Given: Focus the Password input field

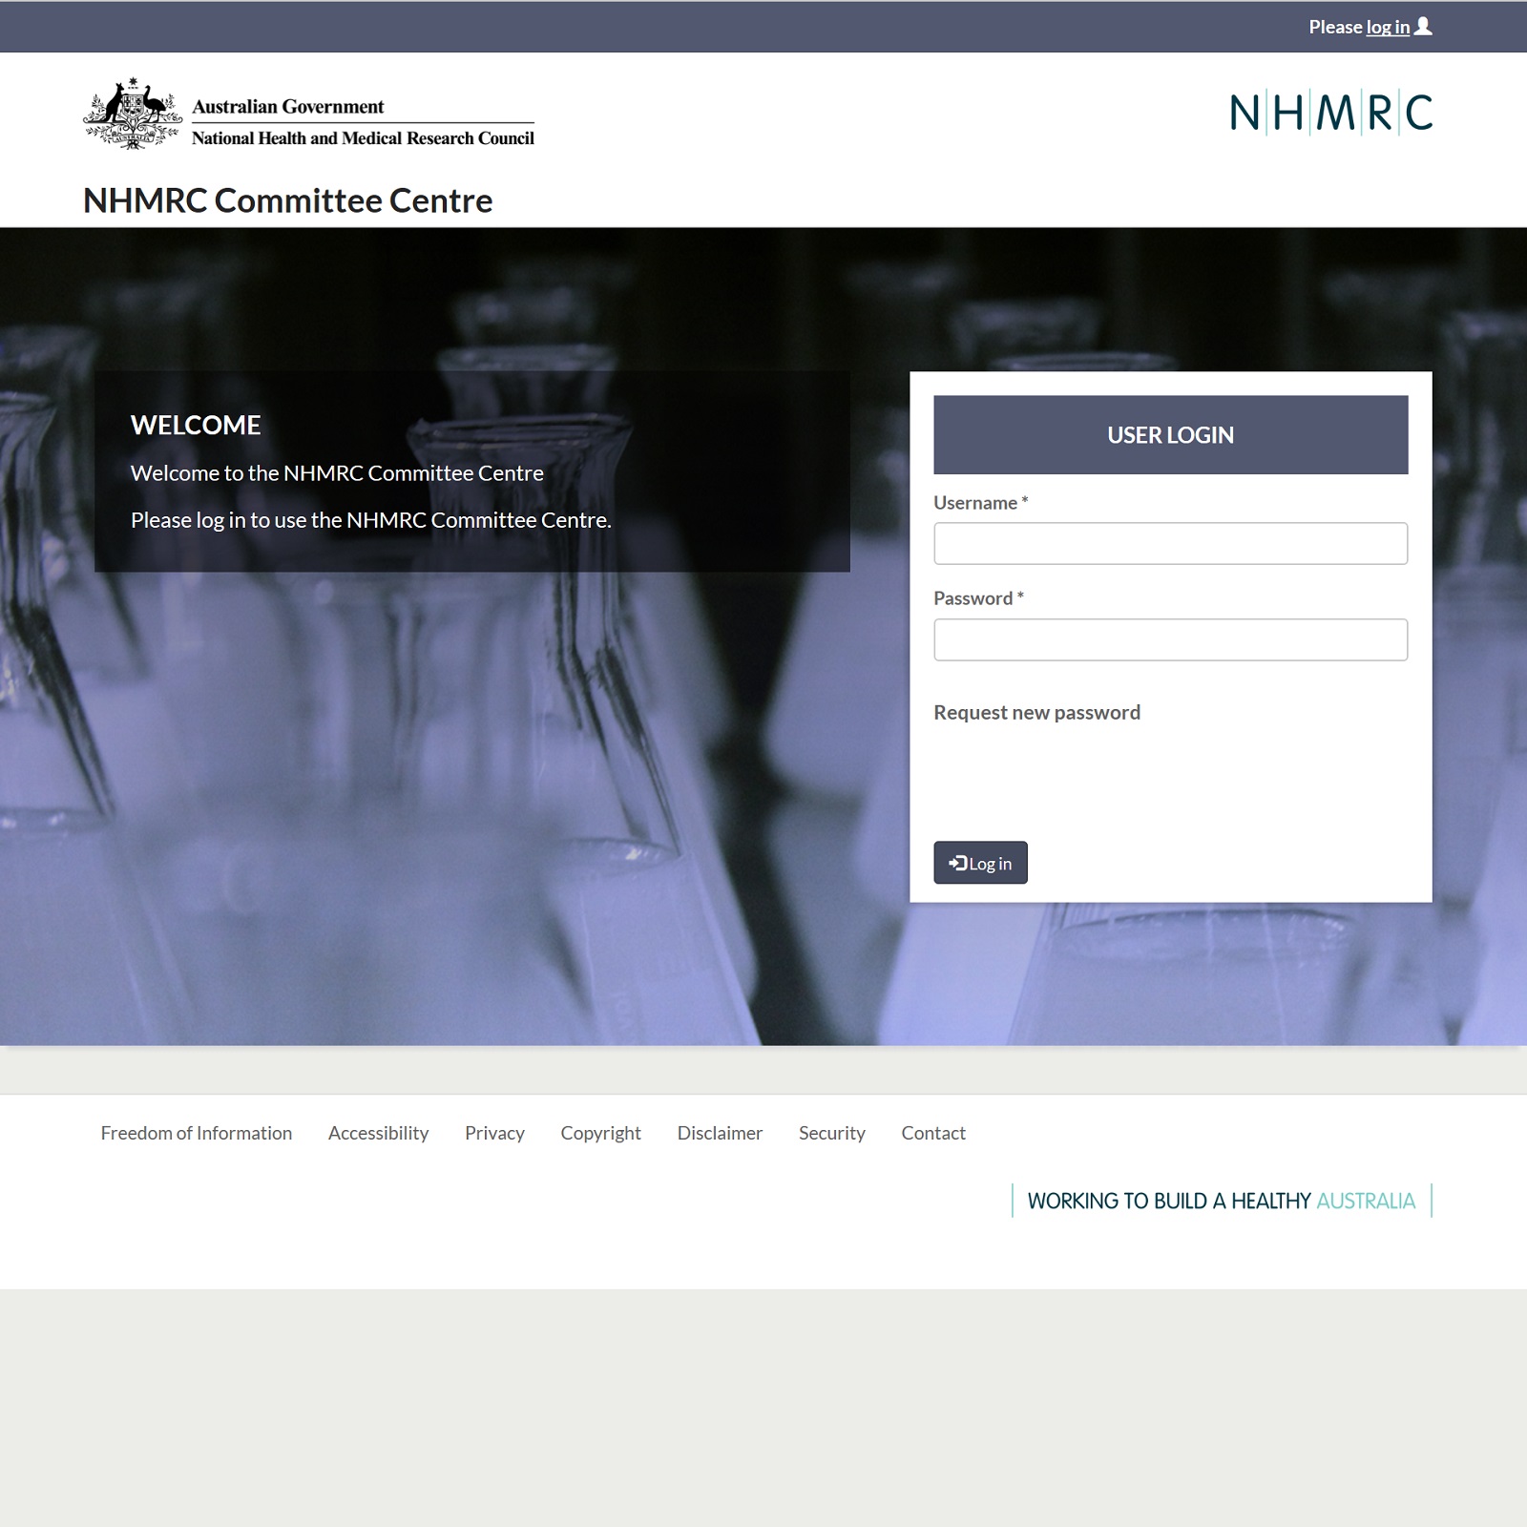Looking at the screenshot, I should [x=1170, y=639].
